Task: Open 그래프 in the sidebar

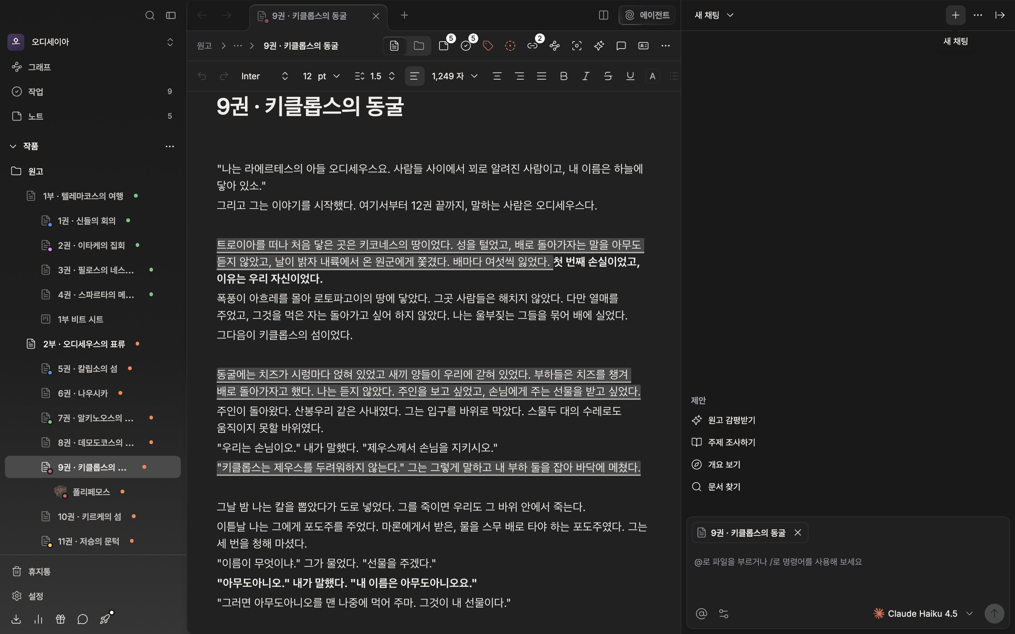Action: pos(93,67)
